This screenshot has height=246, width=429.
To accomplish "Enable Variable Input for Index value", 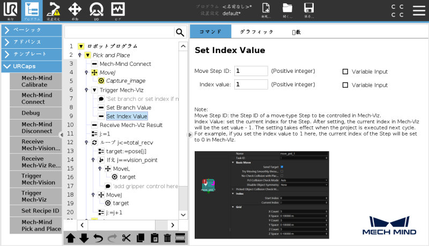I will 345,85.
